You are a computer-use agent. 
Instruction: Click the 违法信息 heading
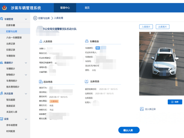tap(48, 82)
